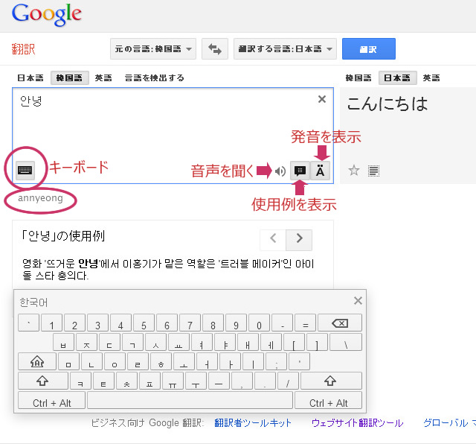The height and width of the screenshot is (444, 476).
Task: Click the number 0 key
Action: point(259,323)
